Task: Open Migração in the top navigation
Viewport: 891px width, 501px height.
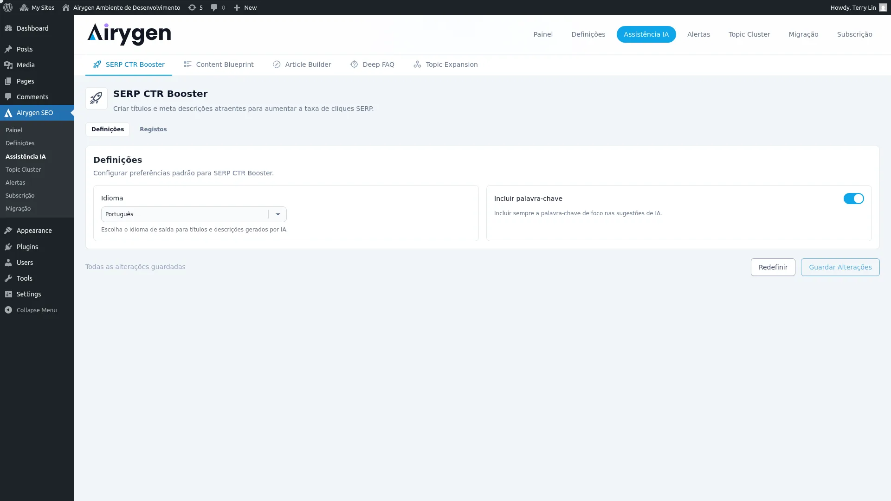Action: point(804,34)
